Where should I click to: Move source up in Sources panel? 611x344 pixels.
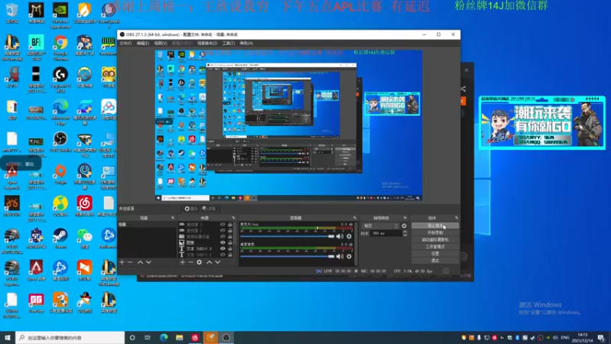point(209,262)
